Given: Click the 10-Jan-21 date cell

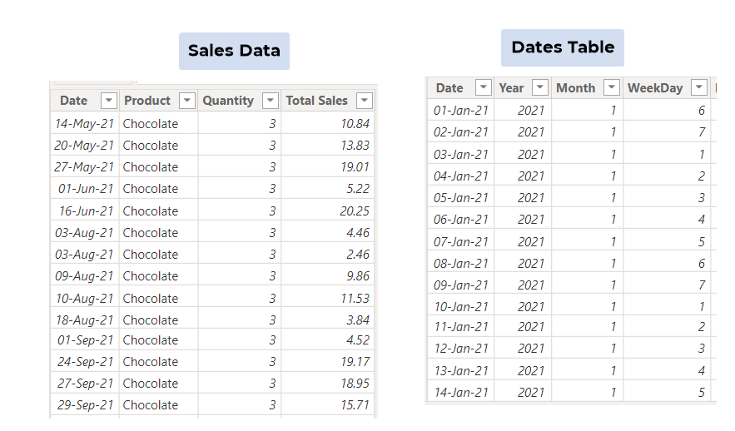Looking at the screenshot, I should pyautogui.click(x=462, y=306).
